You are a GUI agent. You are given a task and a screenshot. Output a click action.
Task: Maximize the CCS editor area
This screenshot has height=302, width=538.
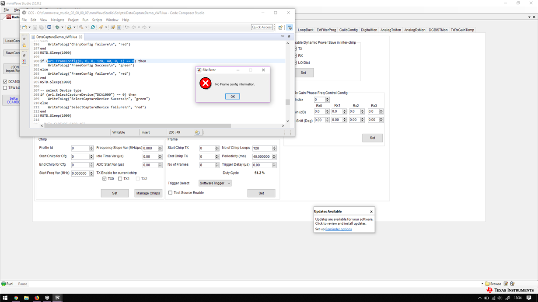click(289, 36)
